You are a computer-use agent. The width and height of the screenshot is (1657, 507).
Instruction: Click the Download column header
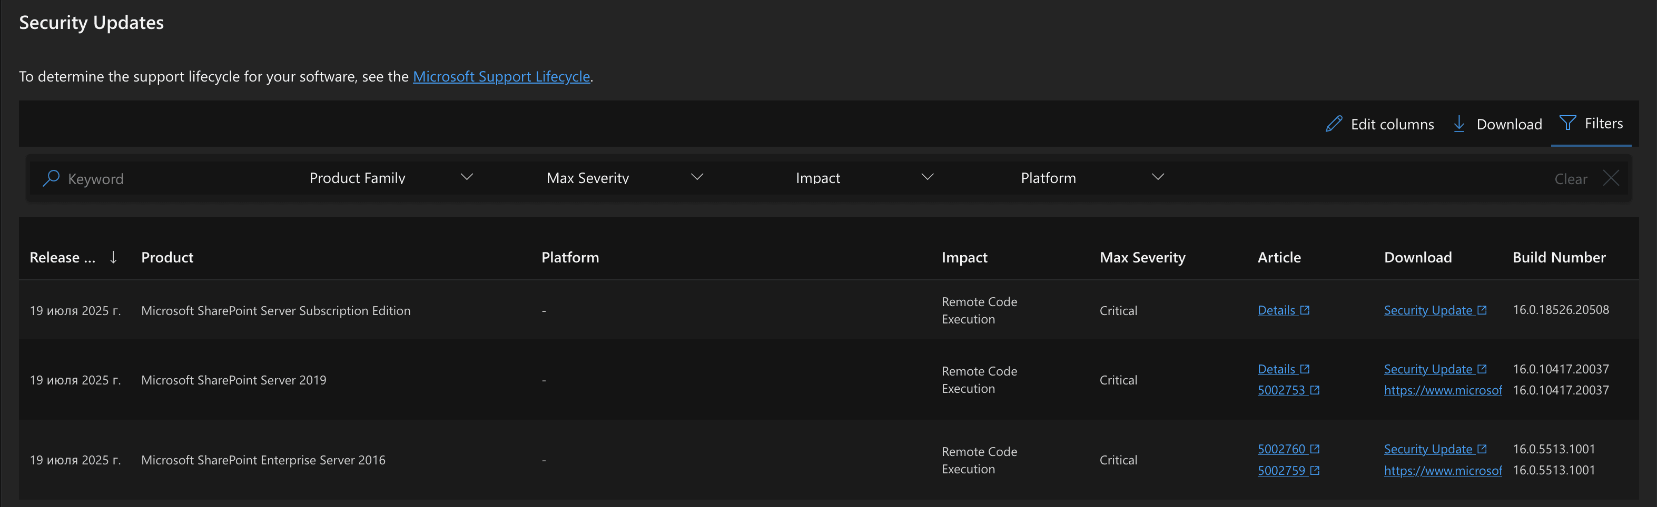pos(1418,257)
